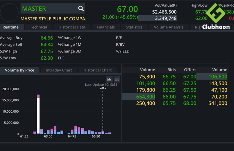Click the change +21.00 (+45.65%)
The height and width of the screenshot is (151, 234).
[119, 17]
